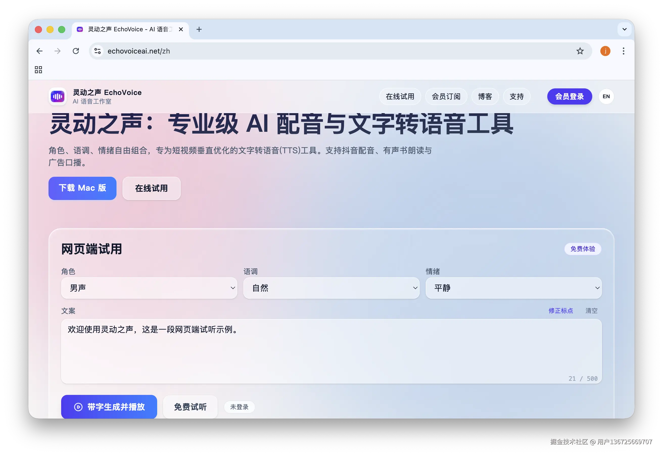Open the 男声 voice dropdown
This screenshot has height=456, width=663.
(149, 288)
